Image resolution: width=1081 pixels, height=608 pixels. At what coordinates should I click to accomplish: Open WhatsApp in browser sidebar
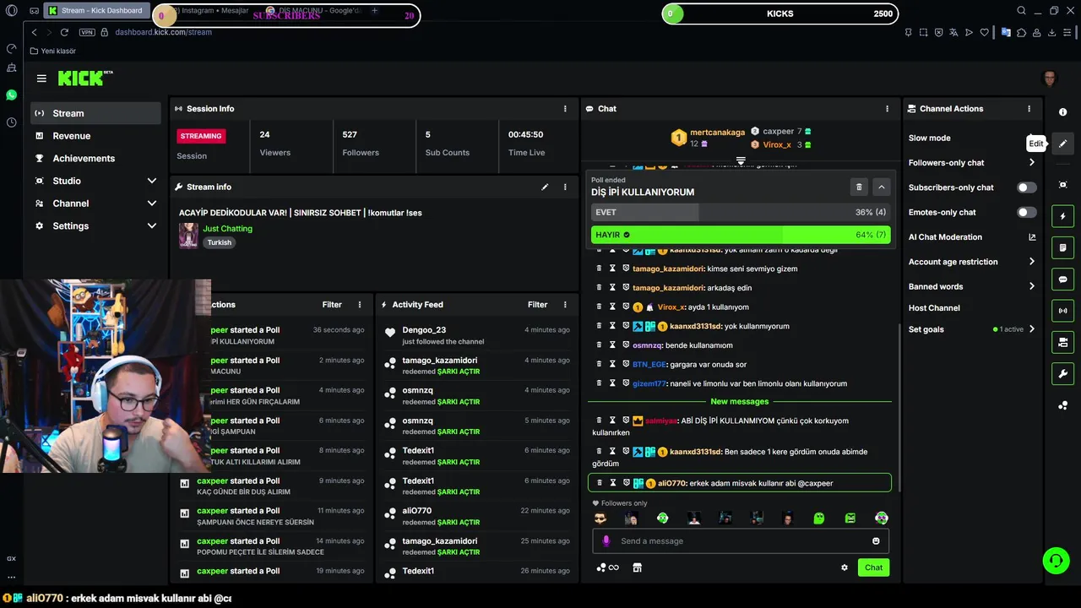click(x=11, y=95)
